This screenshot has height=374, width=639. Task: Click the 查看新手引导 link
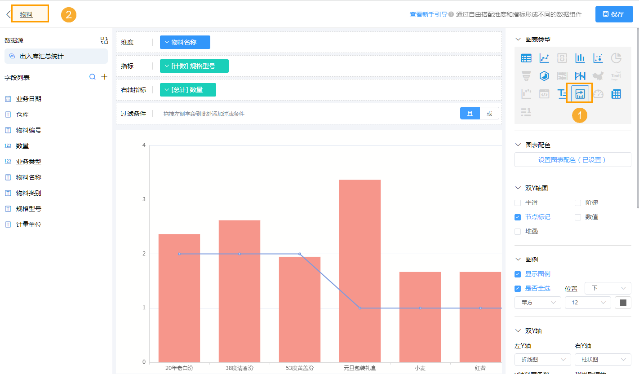[428, 14]
